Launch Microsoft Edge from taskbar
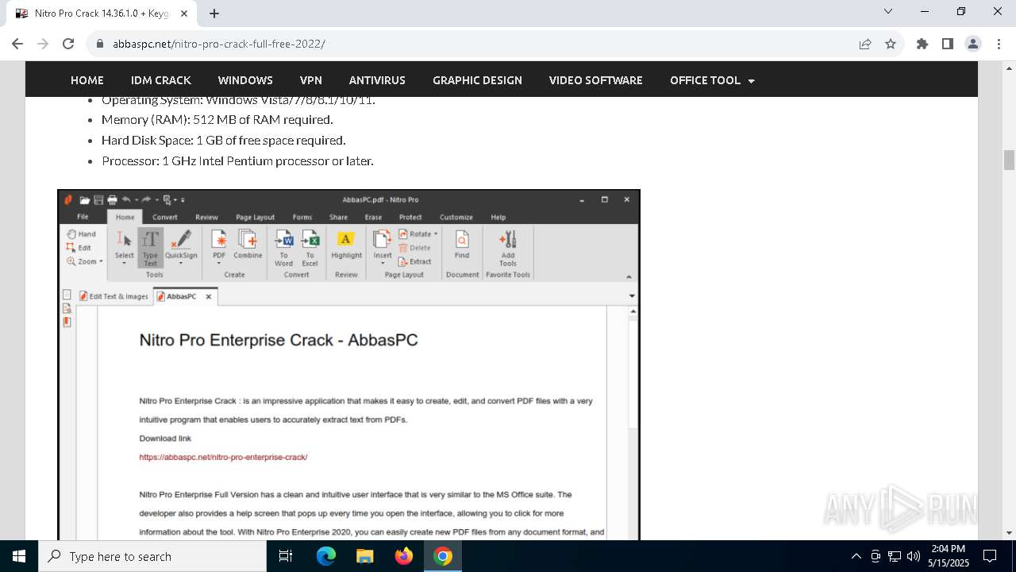Screen dimensions: 1016x572 click(x=326, y=556)
